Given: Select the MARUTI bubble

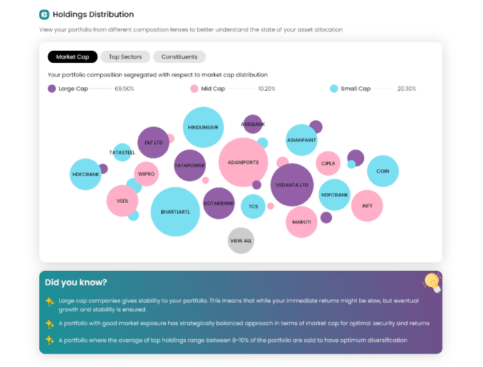Looking at the screenshot, I should pos(302,222).
